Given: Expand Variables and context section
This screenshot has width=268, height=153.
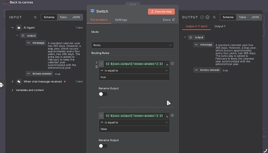Looking at the screenshot, I should [x=12, y=90].
